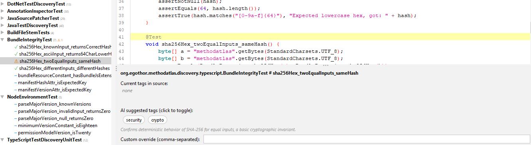
Task: Click green checkmark of sha256Hex_asciiInput test
Action: 16,54
